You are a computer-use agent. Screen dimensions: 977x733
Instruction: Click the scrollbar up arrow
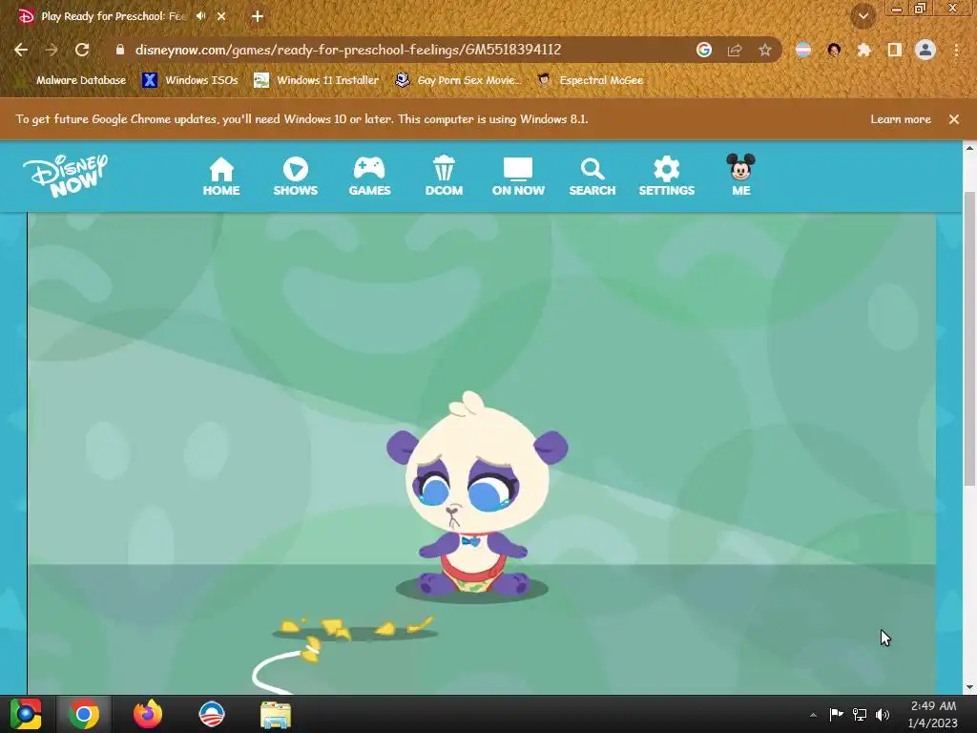point(969,148)
